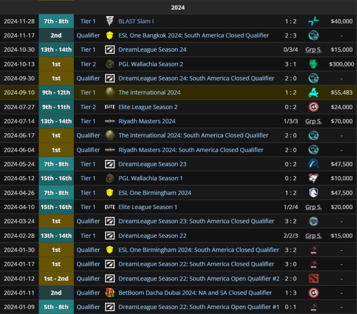
Task: Click the opponent team logo in the DreamLeague Season 23 Tier 1 row
Action: [x=314, y=164]
